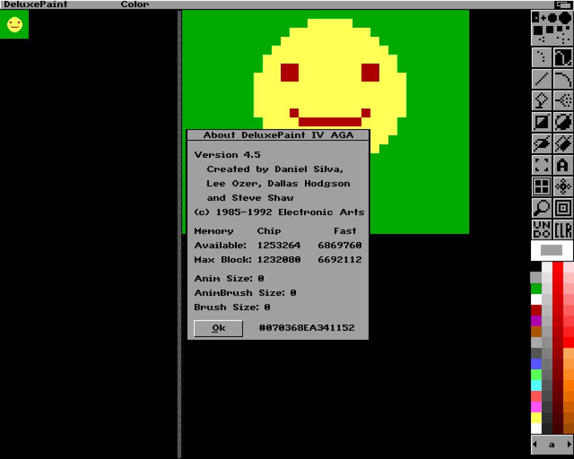Click the 'AnimBrush Size: 0' line
Image resolution: width=574 pixels, height=459 pixels.
245,293
